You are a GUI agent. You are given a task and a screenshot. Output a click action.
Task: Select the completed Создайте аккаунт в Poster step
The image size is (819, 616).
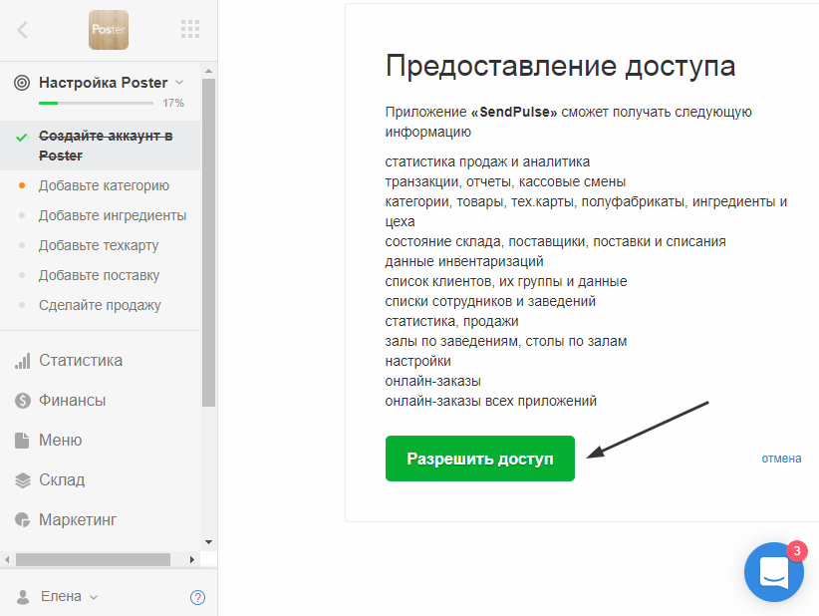coord(101,146)
